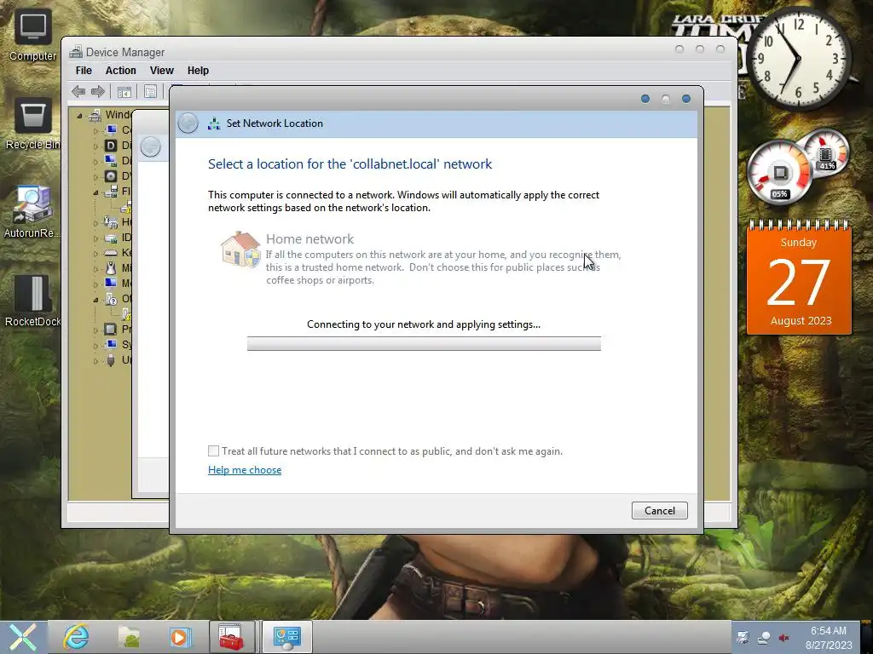This screenshot has height=654, width=873.
Task: Click the Set Network Location title icon
Action: pyautogui.click(x=214, y=123)
